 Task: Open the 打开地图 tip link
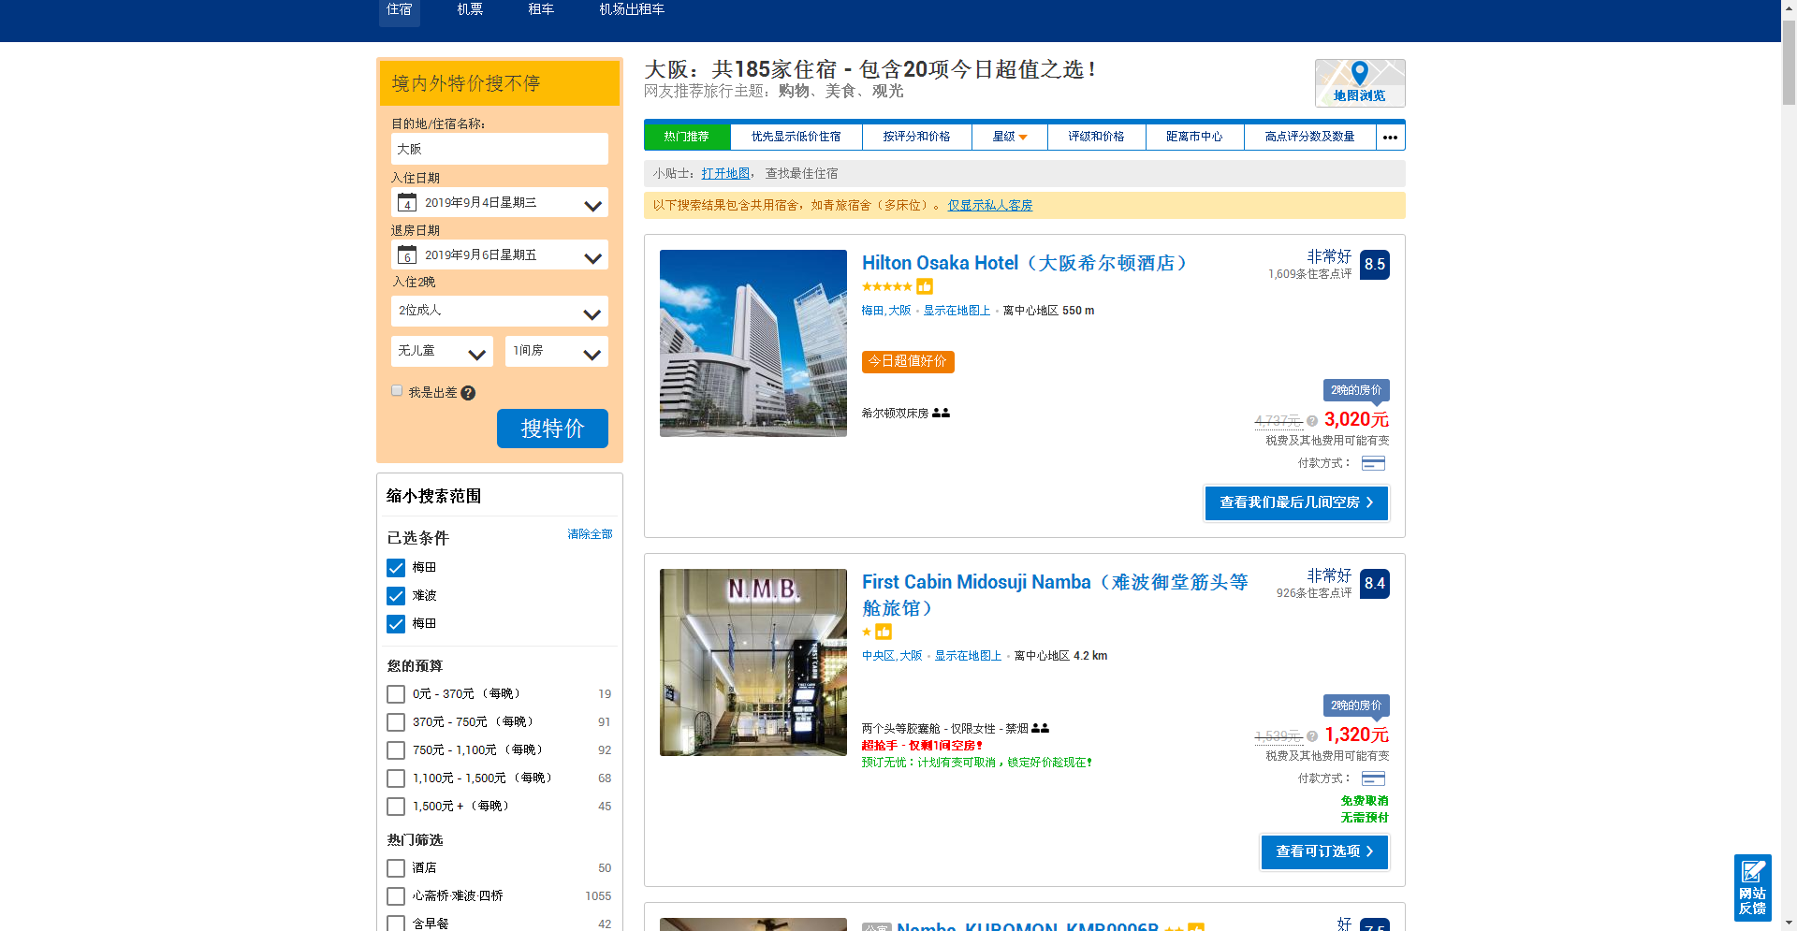[x=725, y=173]
